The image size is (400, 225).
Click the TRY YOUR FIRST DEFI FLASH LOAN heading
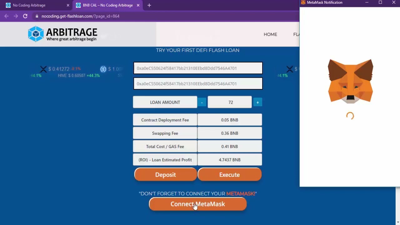pyautogui.click(x=198, y=50)
